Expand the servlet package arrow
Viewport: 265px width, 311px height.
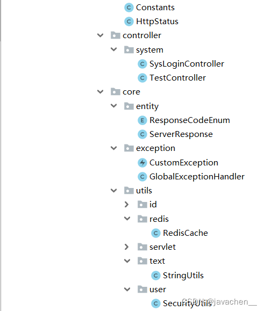[x=126, y=247]
